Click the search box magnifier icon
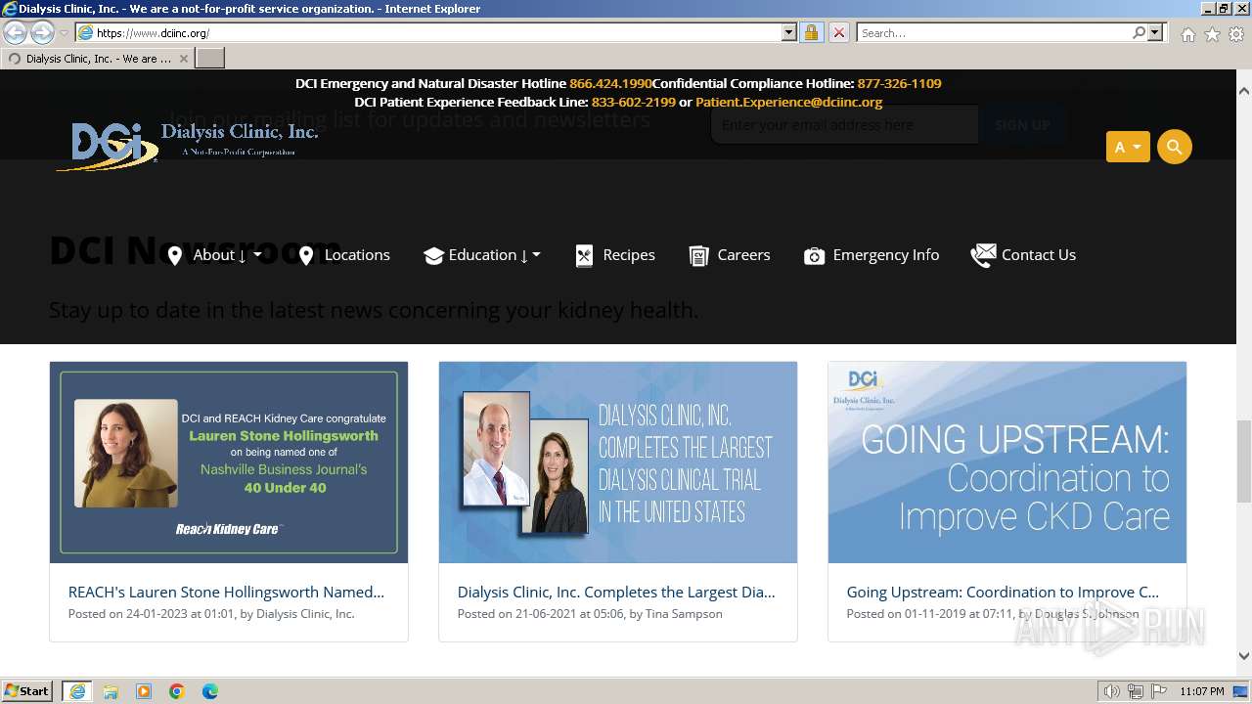This screenshot has height=704, width=1252. coord(1139,33)
